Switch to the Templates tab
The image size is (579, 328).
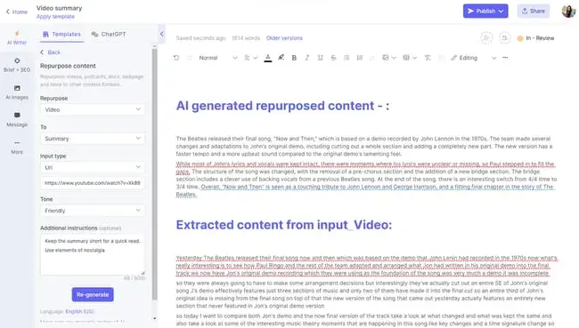pyautogui.click(x=61, y=35)
